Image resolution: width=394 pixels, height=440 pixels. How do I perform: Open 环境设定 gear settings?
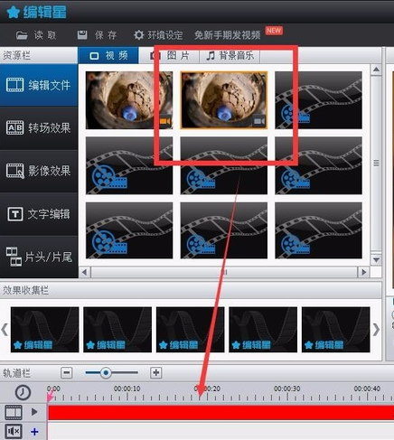tap(158, 35)
